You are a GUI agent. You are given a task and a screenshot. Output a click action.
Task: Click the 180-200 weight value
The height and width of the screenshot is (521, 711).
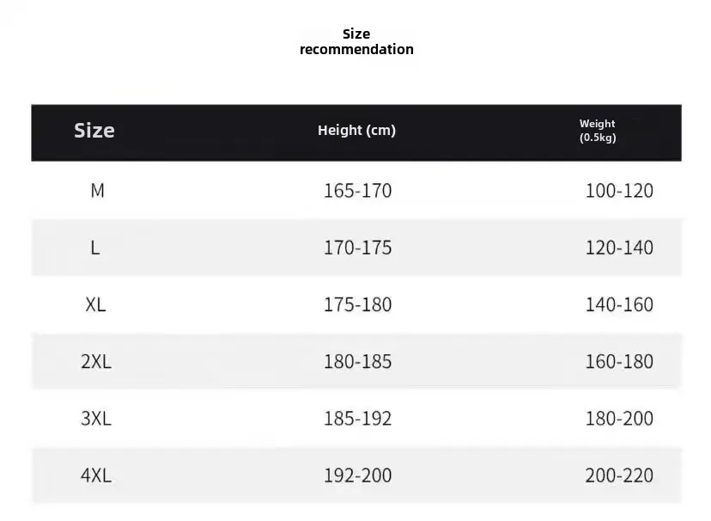click(x=619, y=419)
